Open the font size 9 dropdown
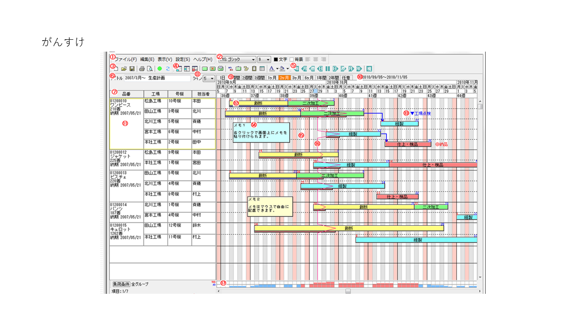The image size is (586, 329). point(264,59)
